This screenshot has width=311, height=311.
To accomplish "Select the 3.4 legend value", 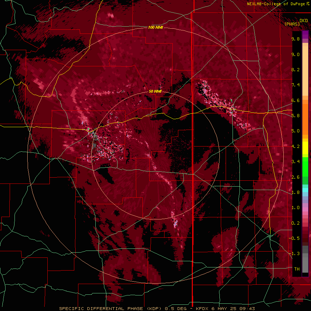I will tap(295, 162).
